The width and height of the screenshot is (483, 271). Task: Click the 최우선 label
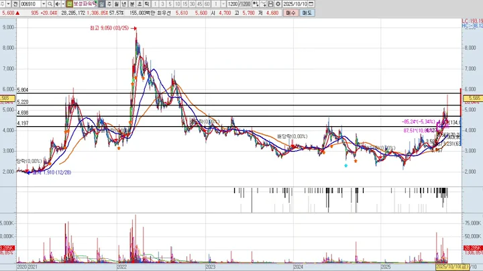[164, 13]
